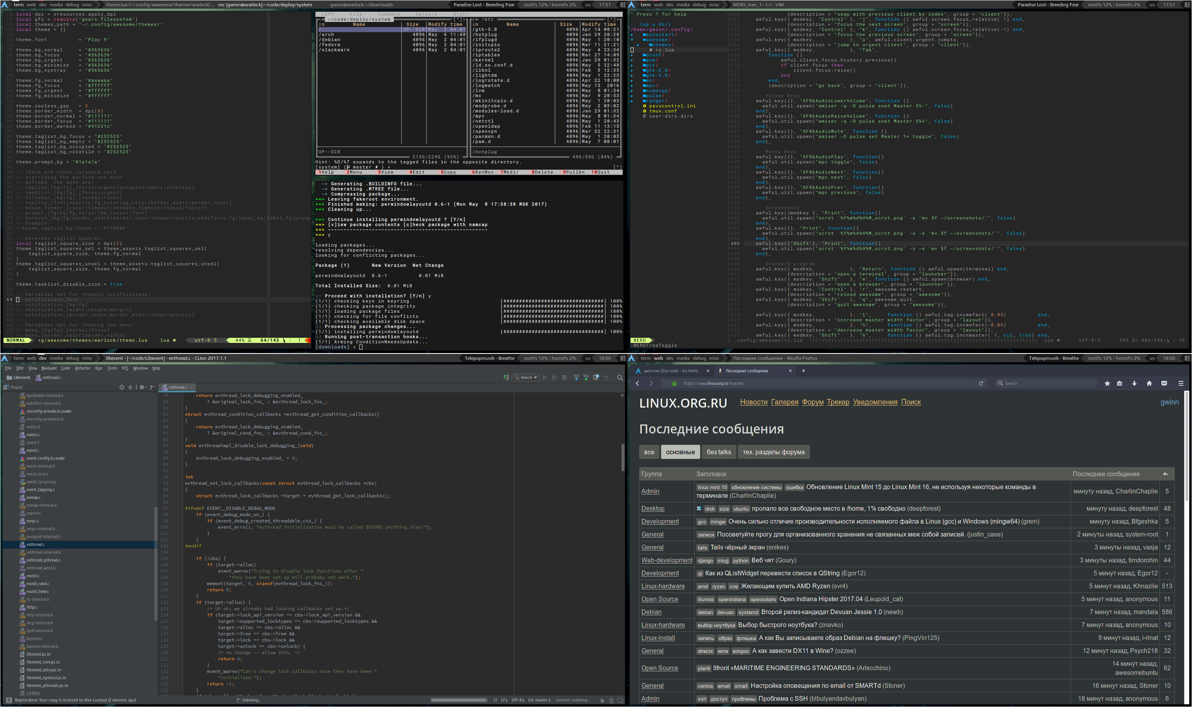Click 'web' tag in top-left awesome bar
Viewport: 1192px width, 707px height.
31,5
